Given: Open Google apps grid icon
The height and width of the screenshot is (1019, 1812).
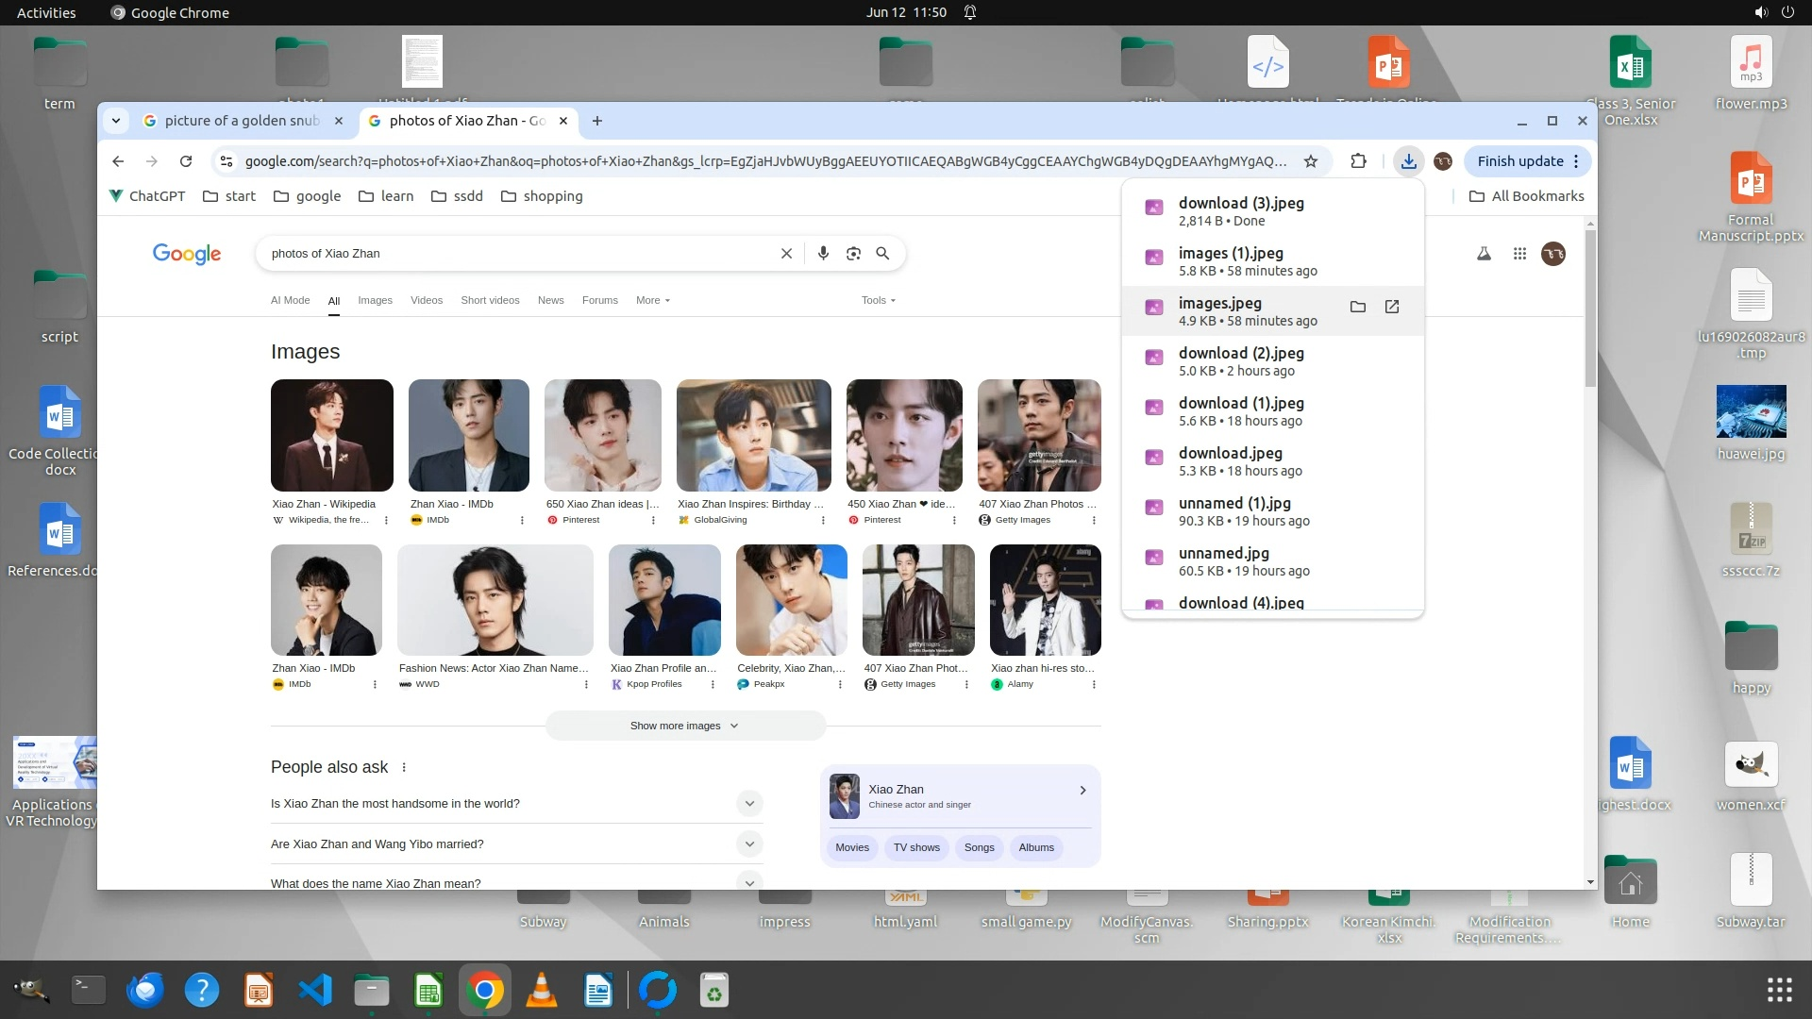Looking at the screenshot, I should coord(1519,254).
